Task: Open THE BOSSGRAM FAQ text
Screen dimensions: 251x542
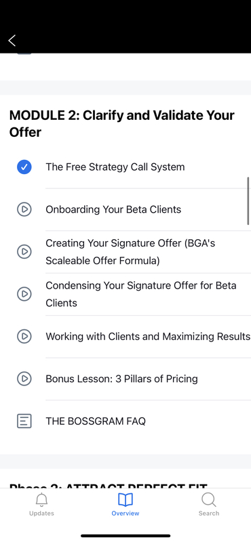Action: (x=96, y=421)
